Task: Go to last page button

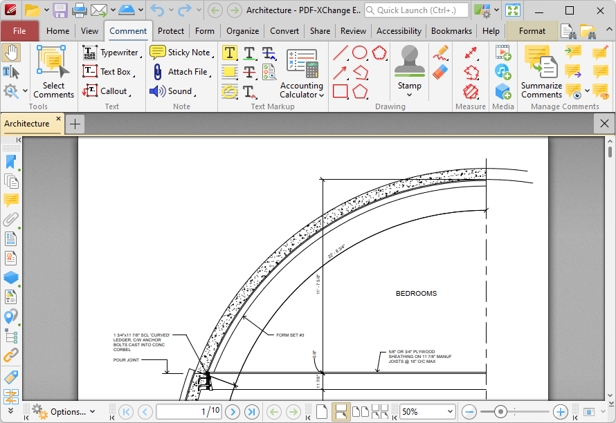Action: click(252, 412)
